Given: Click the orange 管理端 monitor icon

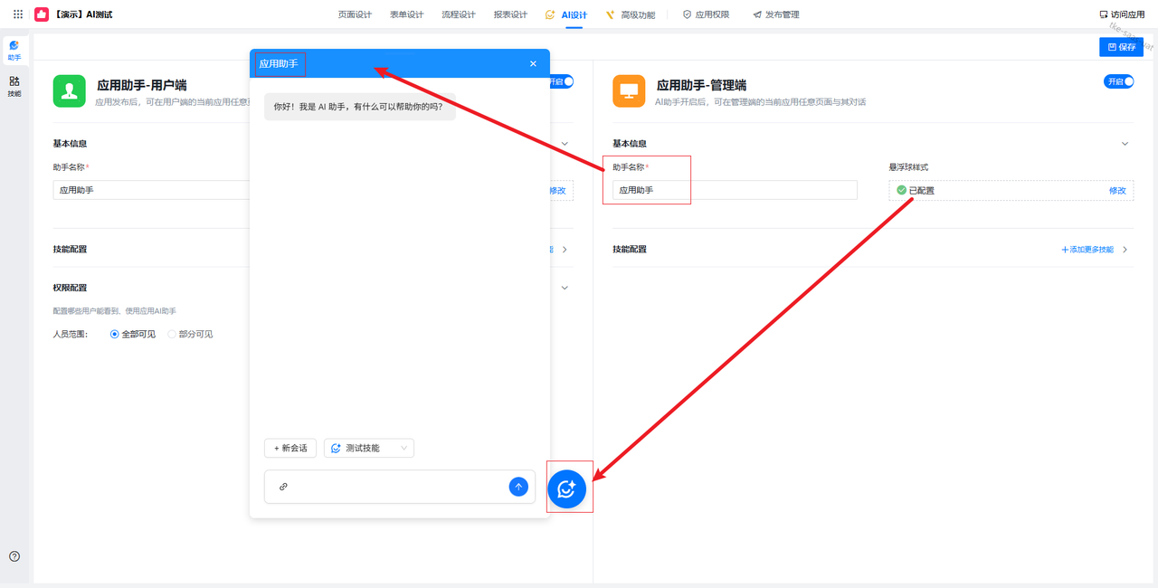Looking at the screenshot, I should 629,90.
